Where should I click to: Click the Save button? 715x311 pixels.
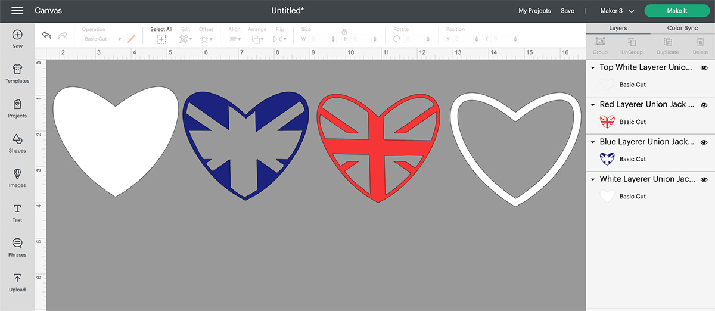coord(567,11)
